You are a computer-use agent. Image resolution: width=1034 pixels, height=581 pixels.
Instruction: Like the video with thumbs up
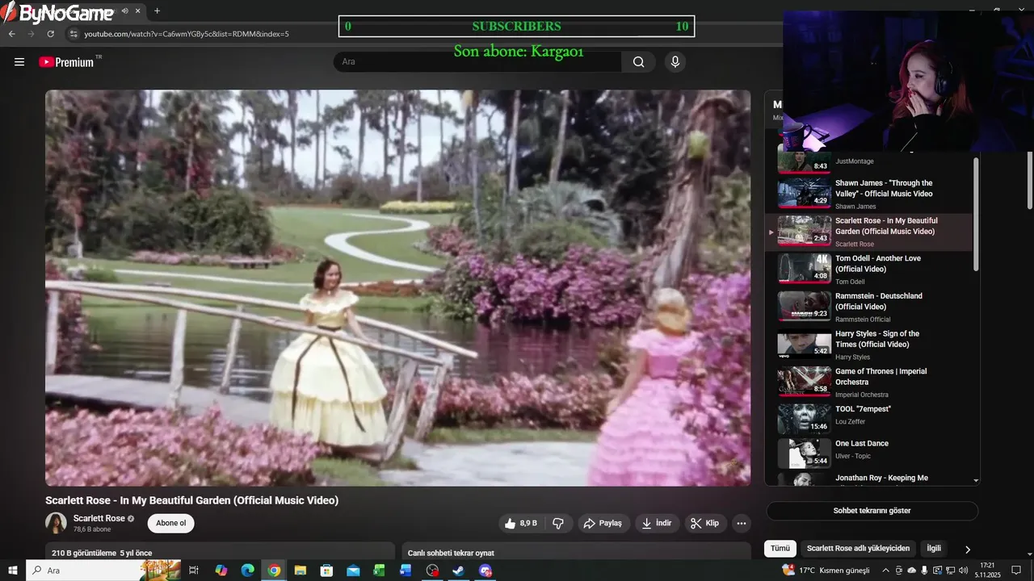[x=521, y=523]
